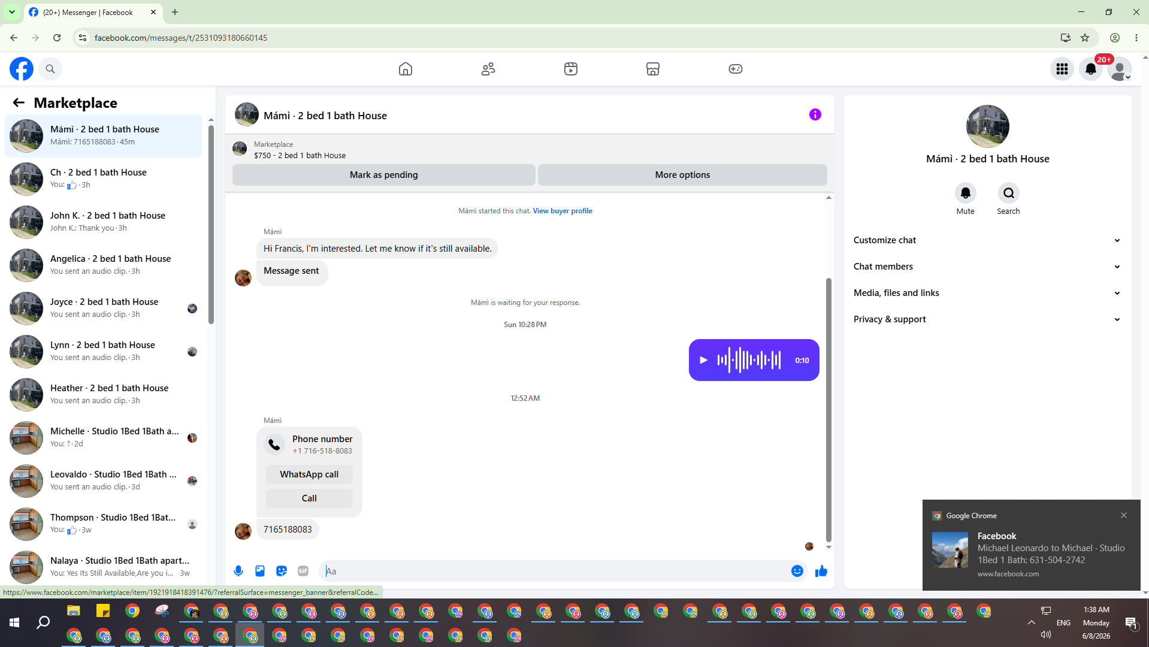Open Michelle Studio 1Bed 1Bath conversation
The image size is (1149, 647).
point(104,437)
